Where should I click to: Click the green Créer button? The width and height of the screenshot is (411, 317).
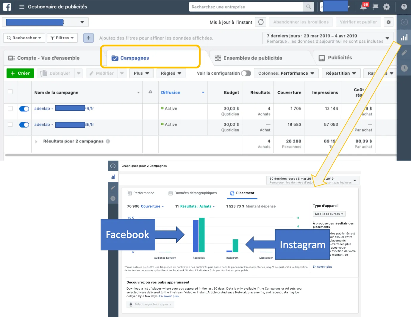(x=20, y=73)
